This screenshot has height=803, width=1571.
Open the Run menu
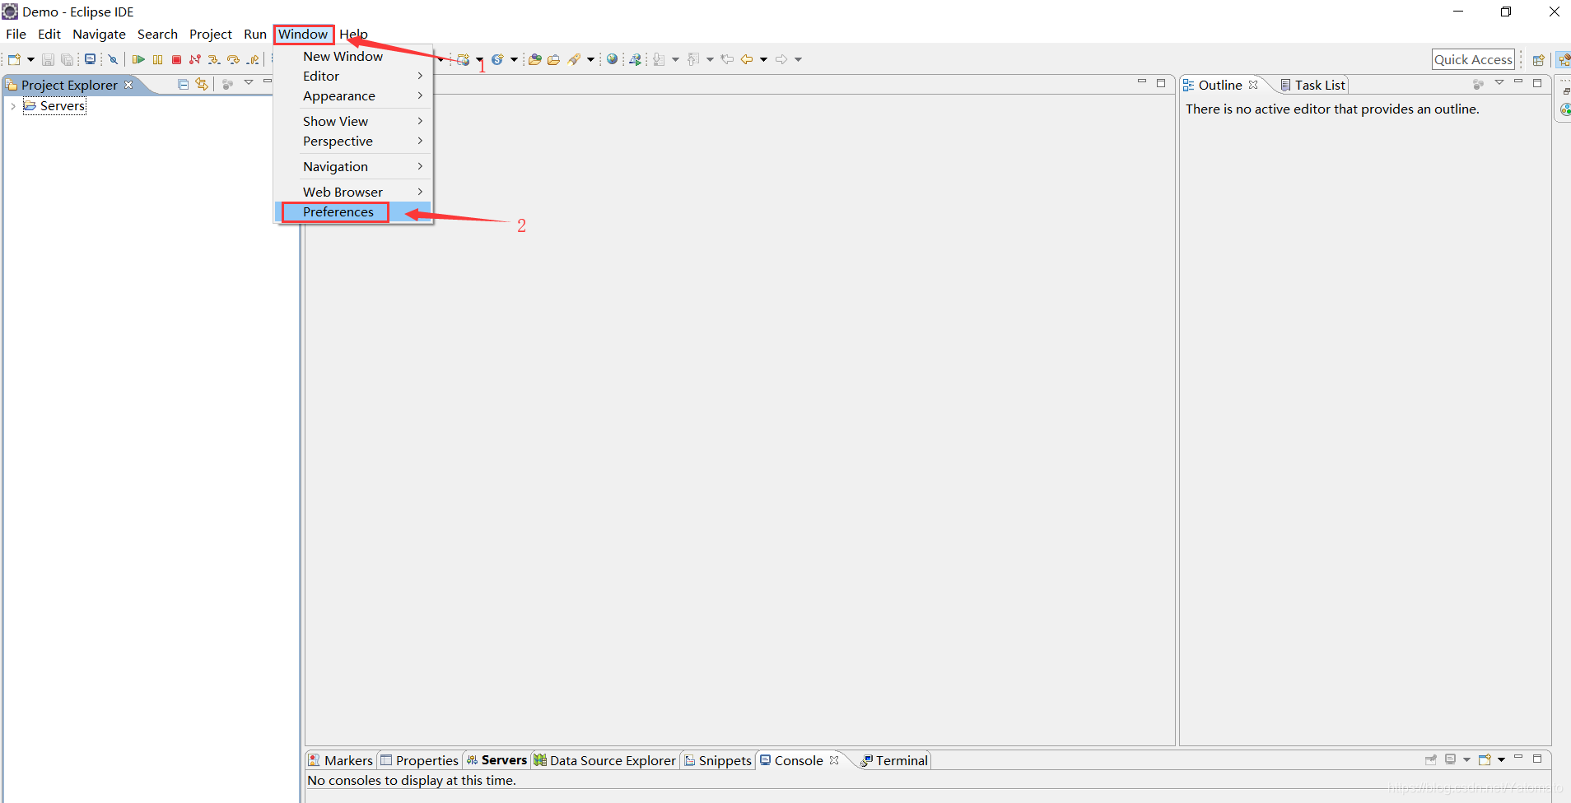coord(255,34)
